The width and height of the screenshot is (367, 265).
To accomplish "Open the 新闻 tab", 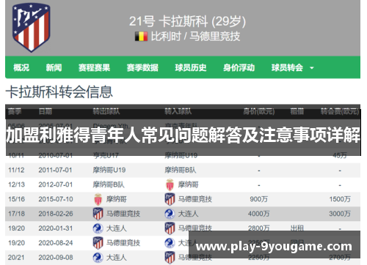I will [x=54, y=67].
